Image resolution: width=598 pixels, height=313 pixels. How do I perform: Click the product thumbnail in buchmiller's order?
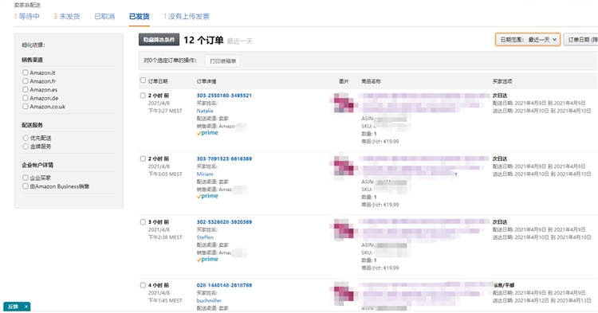click(x=344, y=293)
